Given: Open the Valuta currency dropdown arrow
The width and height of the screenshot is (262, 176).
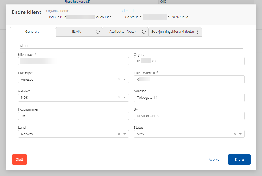Looking at the screenshot, I should 125,97.
